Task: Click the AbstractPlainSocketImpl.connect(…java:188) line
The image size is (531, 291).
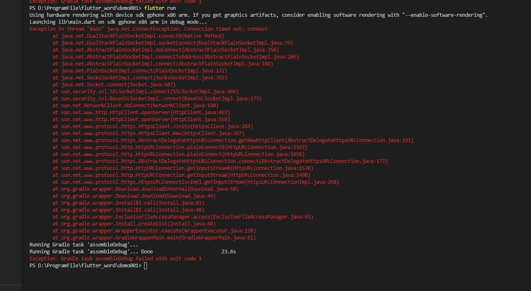Action: tap(163, 64)
